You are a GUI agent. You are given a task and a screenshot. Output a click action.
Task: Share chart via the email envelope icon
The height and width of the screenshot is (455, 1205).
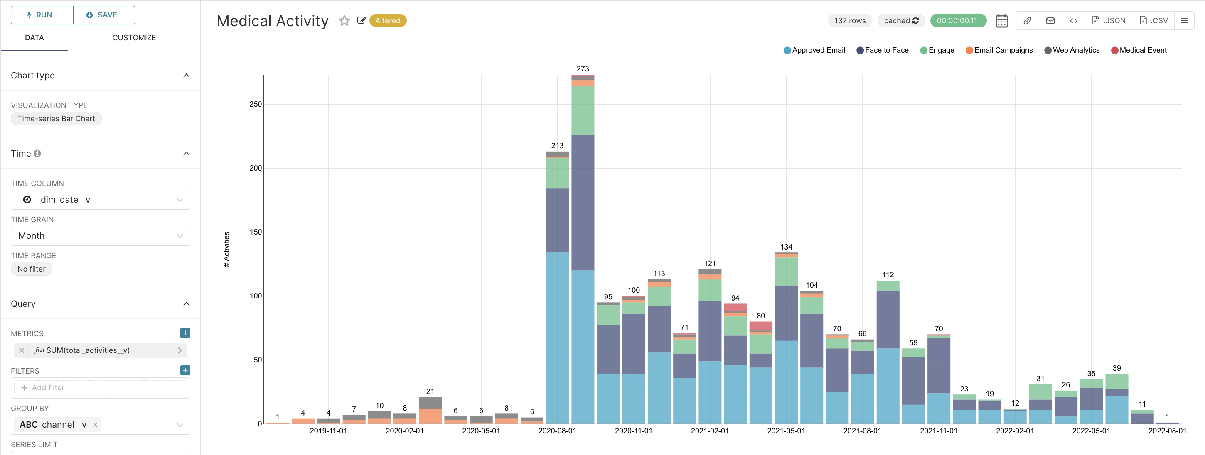click(1050, 21)
